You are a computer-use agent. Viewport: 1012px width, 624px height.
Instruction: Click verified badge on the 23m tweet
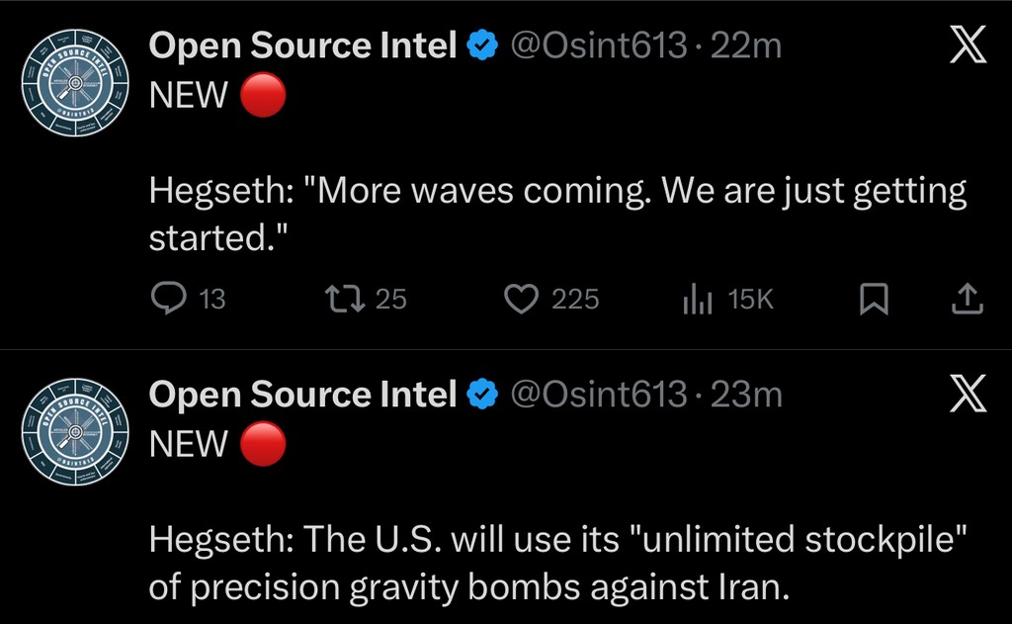pos(482,396)
